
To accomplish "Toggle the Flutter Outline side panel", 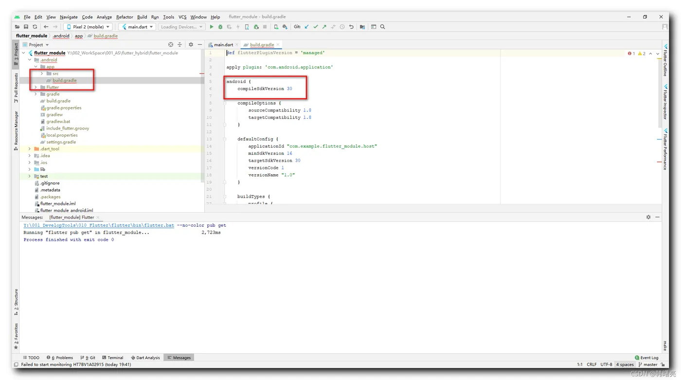I will click(665, 59).
